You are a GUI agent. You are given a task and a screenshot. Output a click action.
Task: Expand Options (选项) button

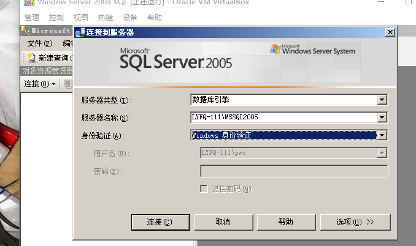click(x=355, y=222)
